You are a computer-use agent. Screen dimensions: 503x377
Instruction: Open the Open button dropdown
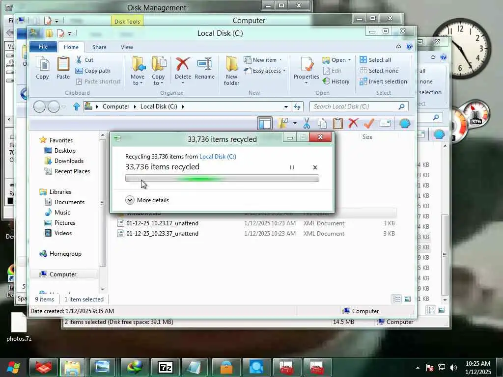(x=349, y=60)
